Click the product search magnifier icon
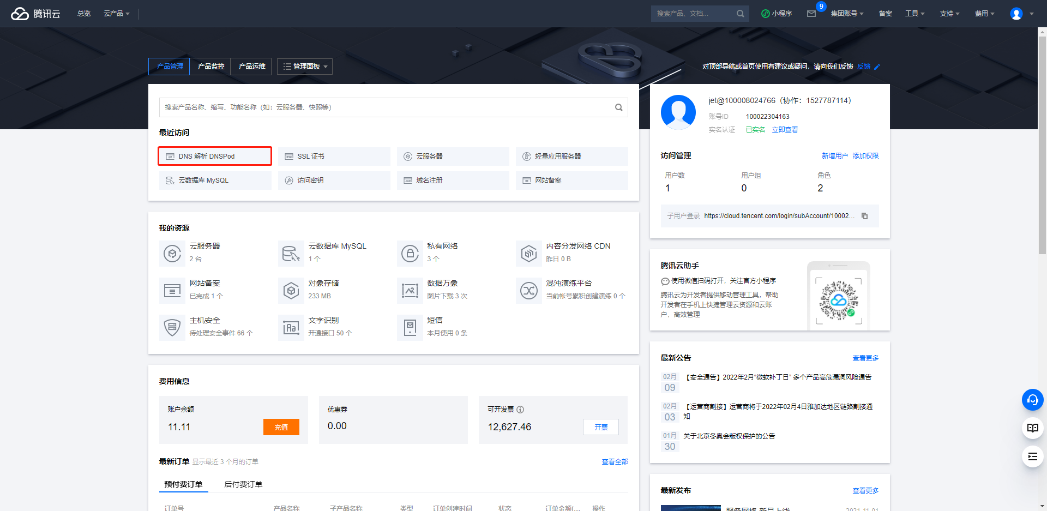This screenshot has width=1047, height=511. tap(619, 107)
